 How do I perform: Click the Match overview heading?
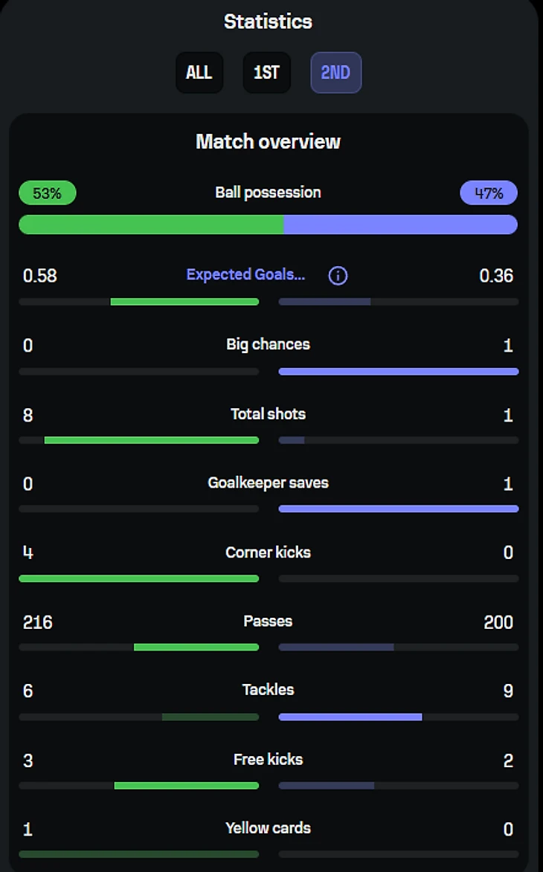pyautogui.click(x=268, y=141)
